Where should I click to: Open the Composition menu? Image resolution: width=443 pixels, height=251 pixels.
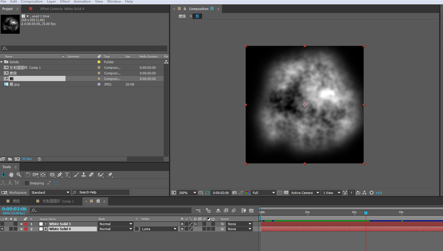tap(31, 2)
